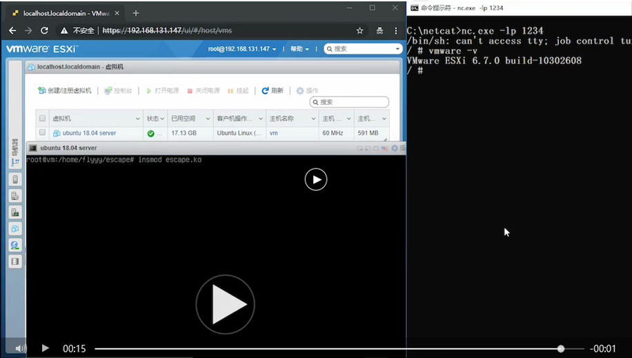Click the large center video play button
Screen dimensions: 632x358
(x=225, y=304)
